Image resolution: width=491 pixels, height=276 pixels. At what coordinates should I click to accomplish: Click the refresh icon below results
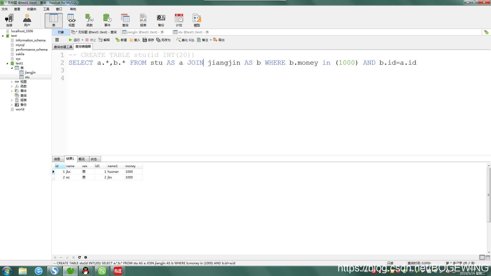(80, 257)
